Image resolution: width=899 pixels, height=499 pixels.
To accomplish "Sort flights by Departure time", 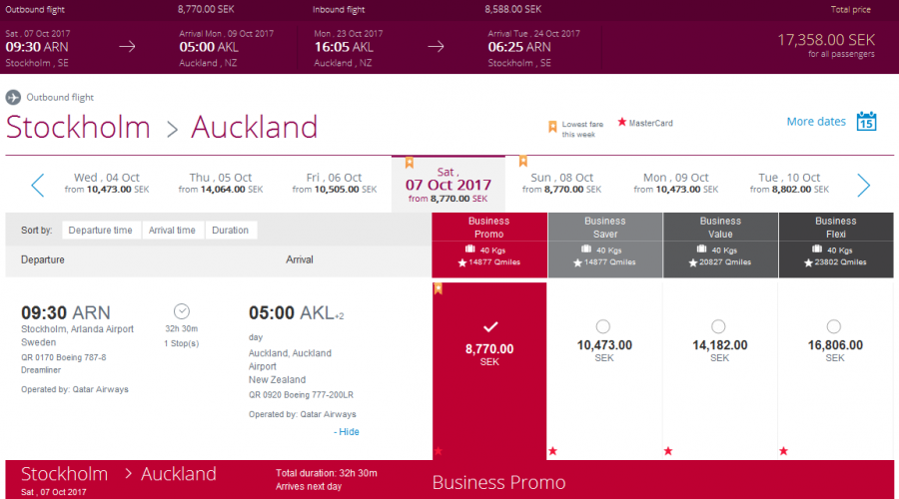I will click(x=100, y=231).
